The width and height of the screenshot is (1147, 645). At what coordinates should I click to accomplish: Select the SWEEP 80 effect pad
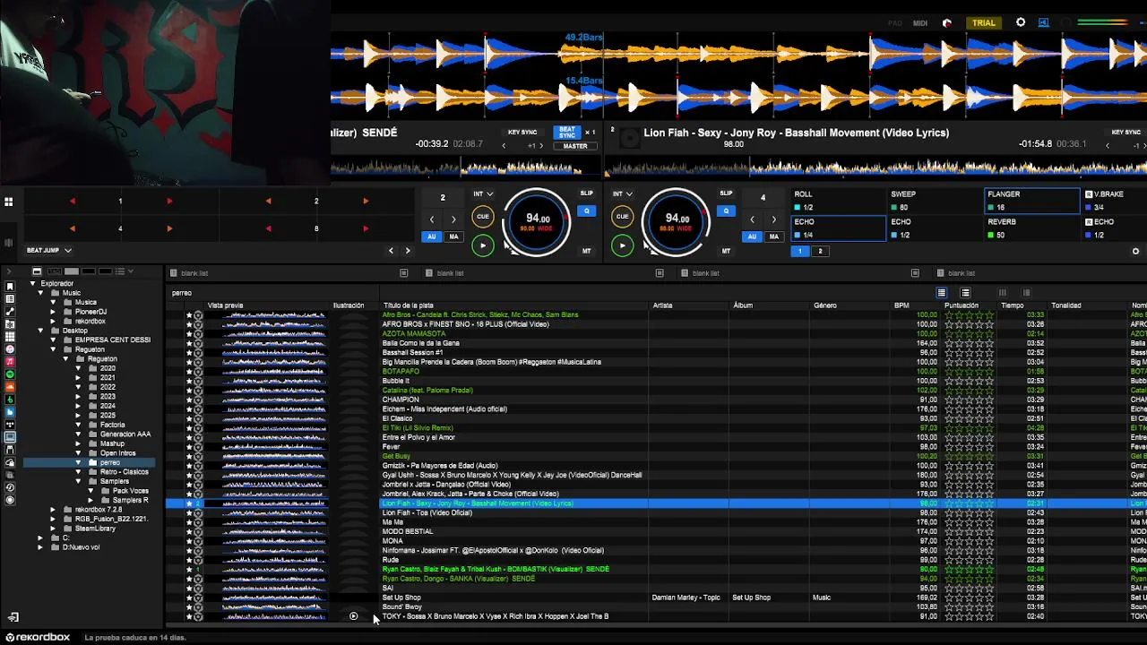click(935, 201)
